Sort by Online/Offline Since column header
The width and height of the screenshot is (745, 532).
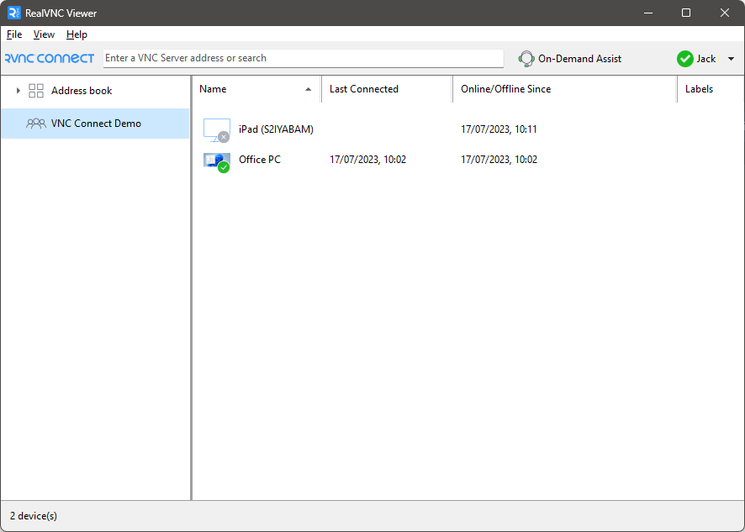click(565, 89)
